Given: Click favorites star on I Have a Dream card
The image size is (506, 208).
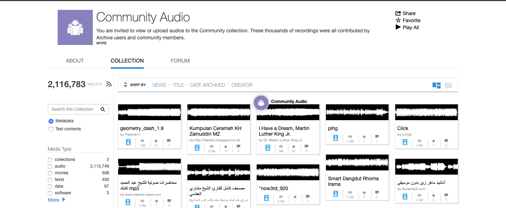Looking at the screenshot, I should tap(294, 146).
